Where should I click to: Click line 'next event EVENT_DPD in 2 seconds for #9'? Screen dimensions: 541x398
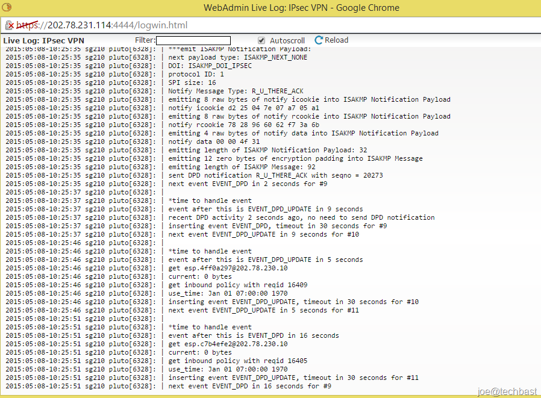pos(248,184)
